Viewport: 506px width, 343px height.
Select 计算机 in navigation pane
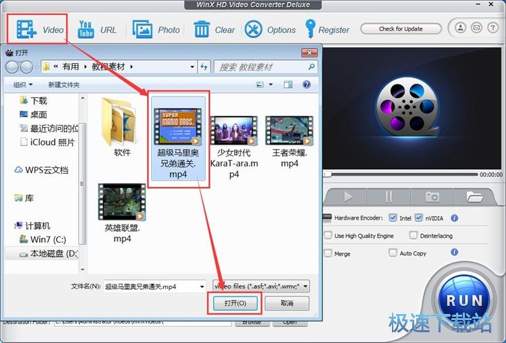[x=32, y=226]
